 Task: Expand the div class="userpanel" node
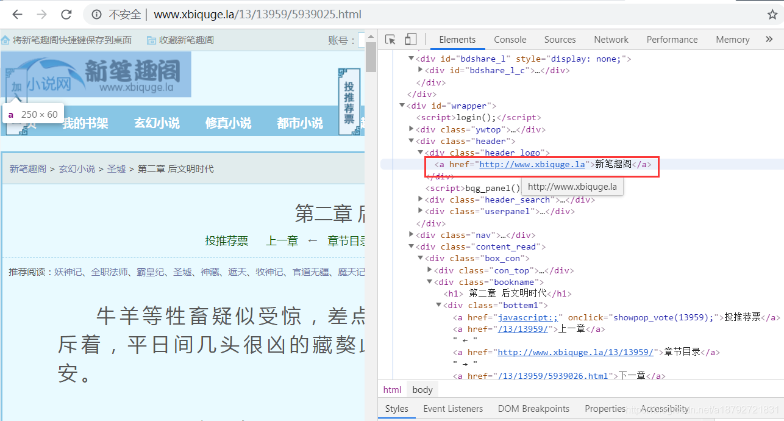click(421, 211)
